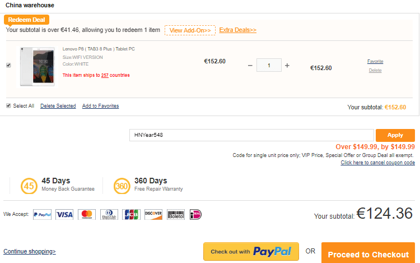Open Extra Deals link

[x=237, y=30]
